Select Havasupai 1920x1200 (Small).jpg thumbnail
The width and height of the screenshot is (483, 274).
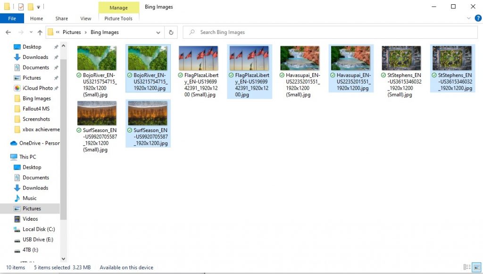tap(300, 58)
